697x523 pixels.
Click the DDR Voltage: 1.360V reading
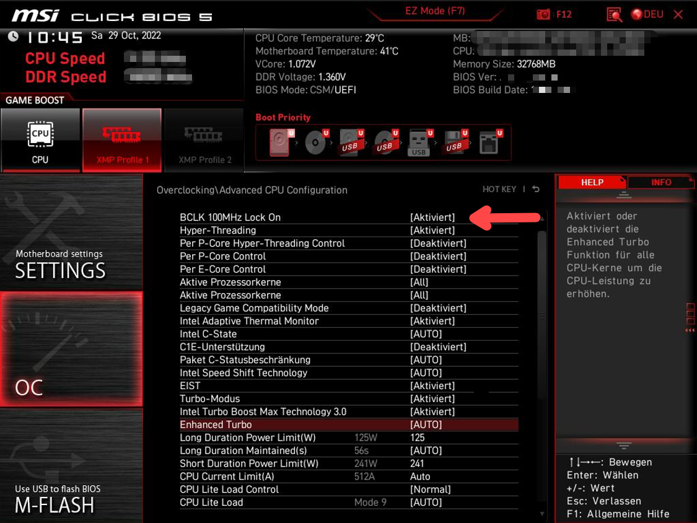[x=300, y=77]
